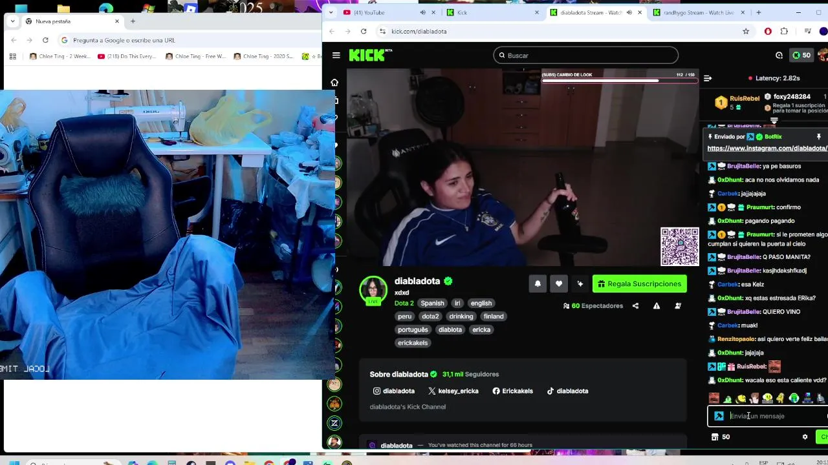Click the icon left of the coin balance
Viewport: 828px width, 465px height.
(779, 56)
